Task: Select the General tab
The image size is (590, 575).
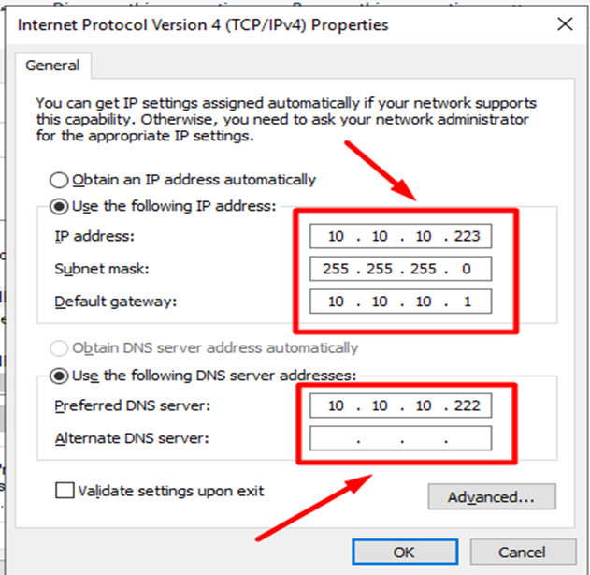Action: (52, 66)
